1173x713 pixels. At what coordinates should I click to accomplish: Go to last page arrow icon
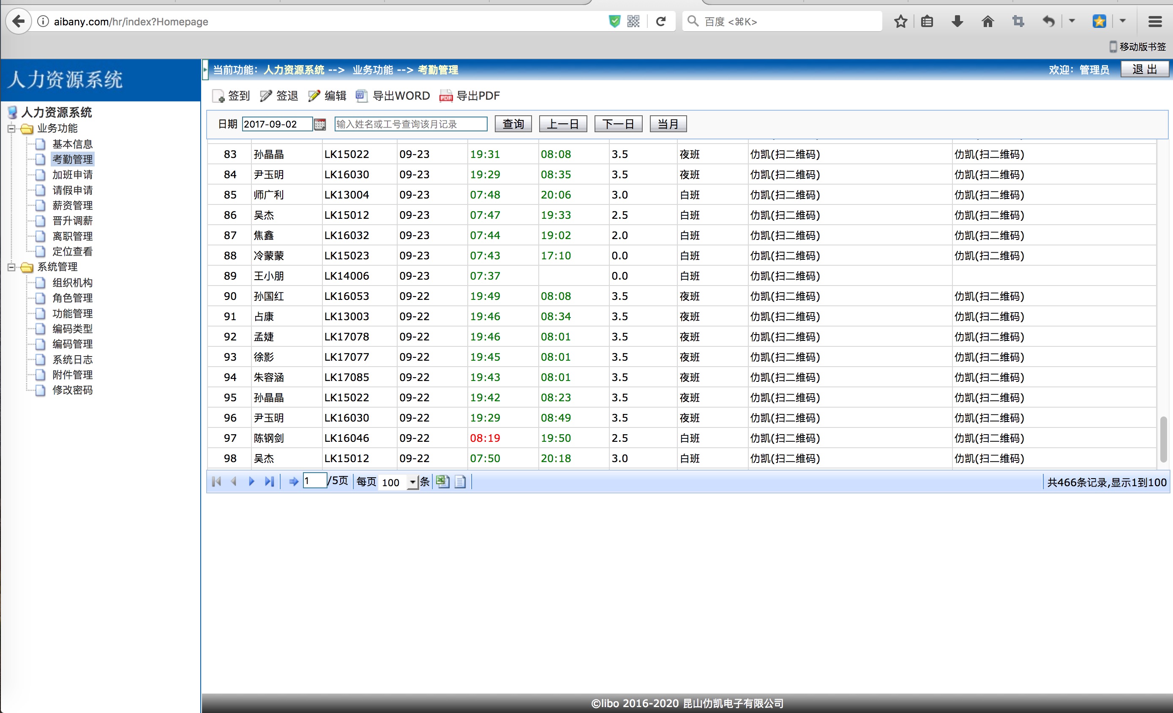pos(270,482)
